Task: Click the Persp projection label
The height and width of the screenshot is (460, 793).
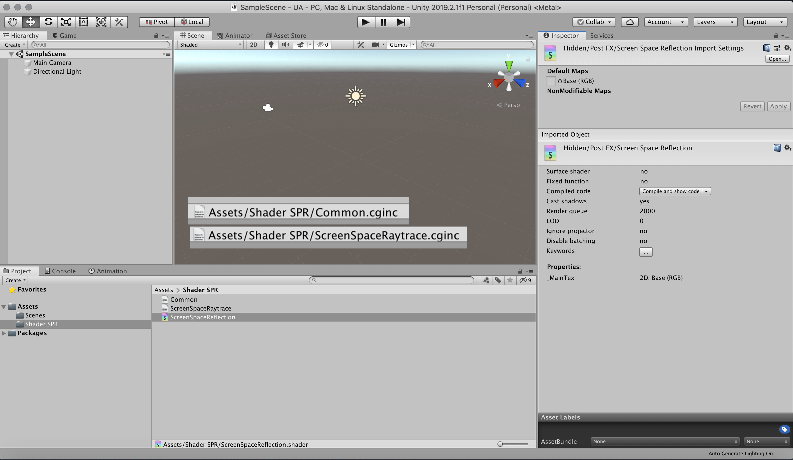Action: (508, 105)
